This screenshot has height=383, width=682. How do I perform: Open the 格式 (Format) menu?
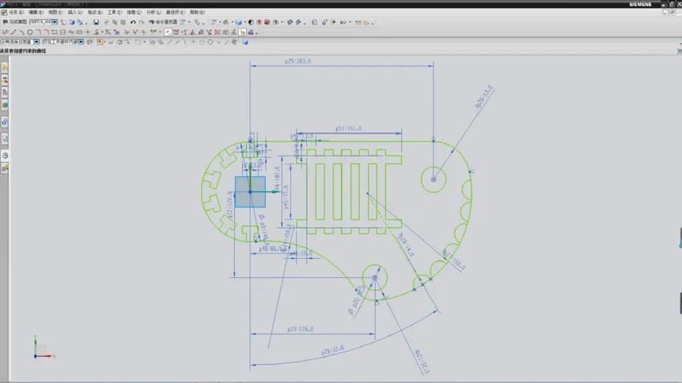tap(95, 12)
